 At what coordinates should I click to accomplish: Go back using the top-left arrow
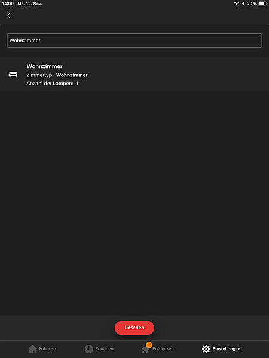coord(9,16)
